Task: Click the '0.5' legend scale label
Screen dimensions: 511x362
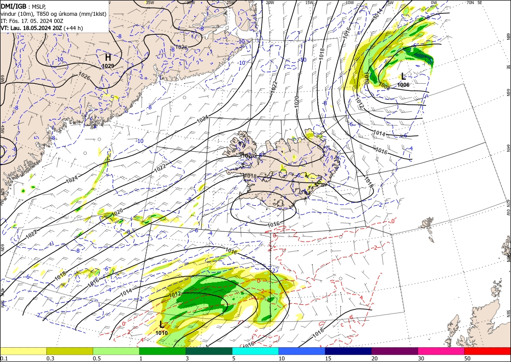Action: [x=97, y=358]
